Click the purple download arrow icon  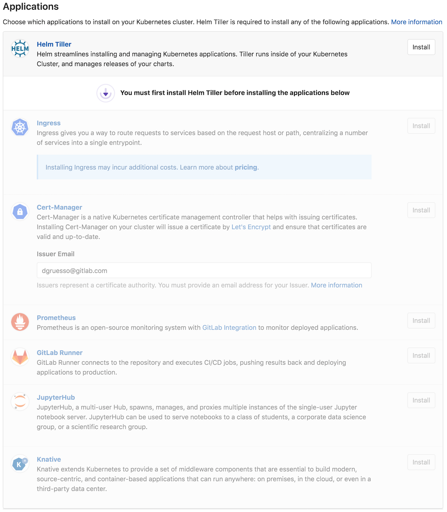click(x=106, y=93)
